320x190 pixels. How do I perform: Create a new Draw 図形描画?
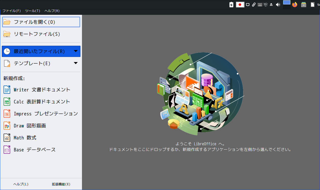tap(41, 126)
